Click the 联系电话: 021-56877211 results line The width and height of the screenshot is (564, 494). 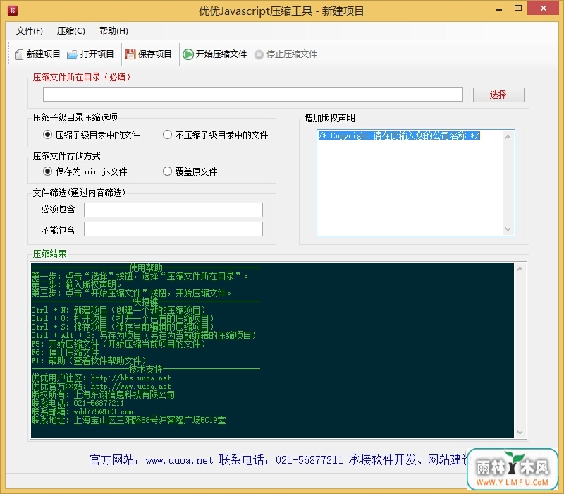[78, 403]
